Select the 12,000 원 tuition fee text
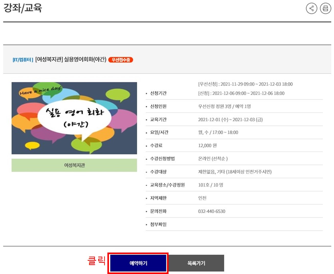 (207, 146)
